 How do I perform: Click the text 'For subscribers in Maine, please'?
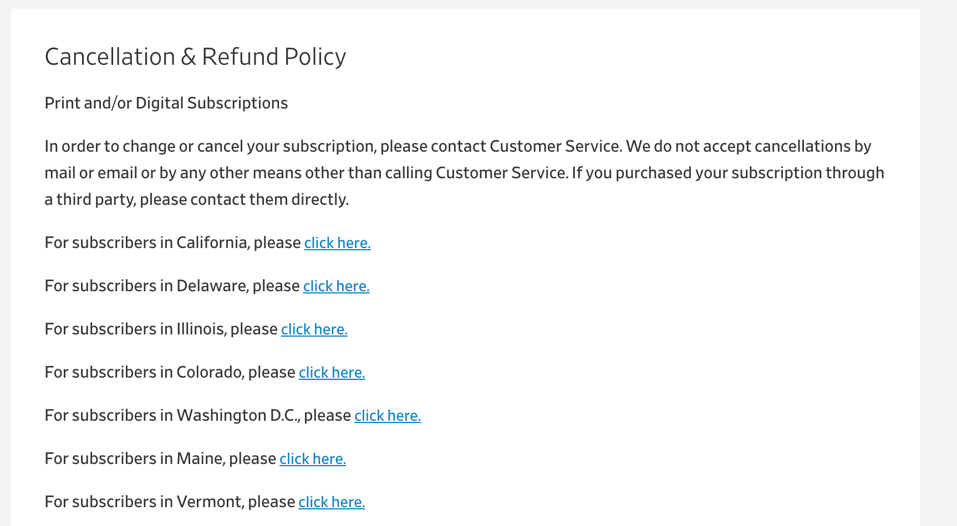[161, 459]
